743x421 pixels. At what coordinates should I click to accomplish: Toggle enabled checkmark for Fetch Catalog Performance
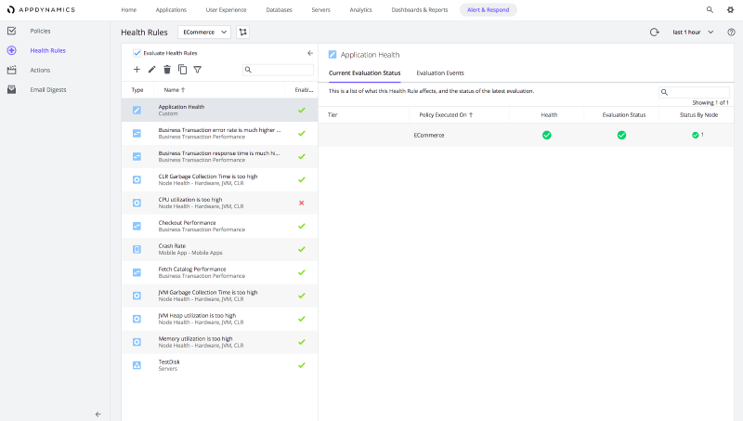pyautogui.click(x=301, y=272)
